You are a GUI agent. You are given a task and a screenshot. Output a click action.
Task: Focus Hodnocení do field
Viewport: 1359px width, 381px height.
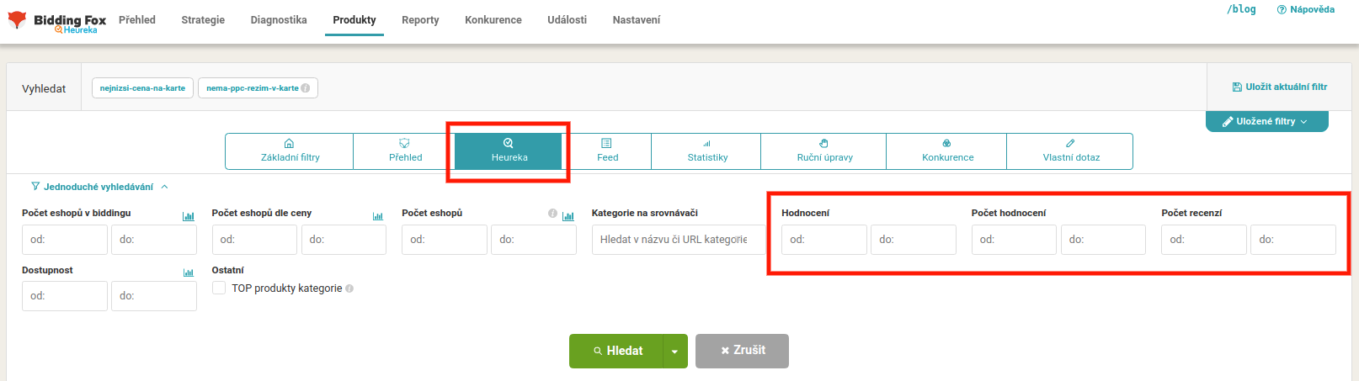914,240
